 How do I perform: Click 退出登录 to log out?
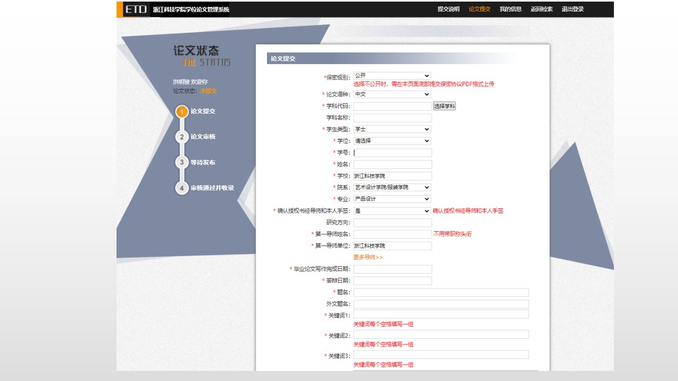573,9
